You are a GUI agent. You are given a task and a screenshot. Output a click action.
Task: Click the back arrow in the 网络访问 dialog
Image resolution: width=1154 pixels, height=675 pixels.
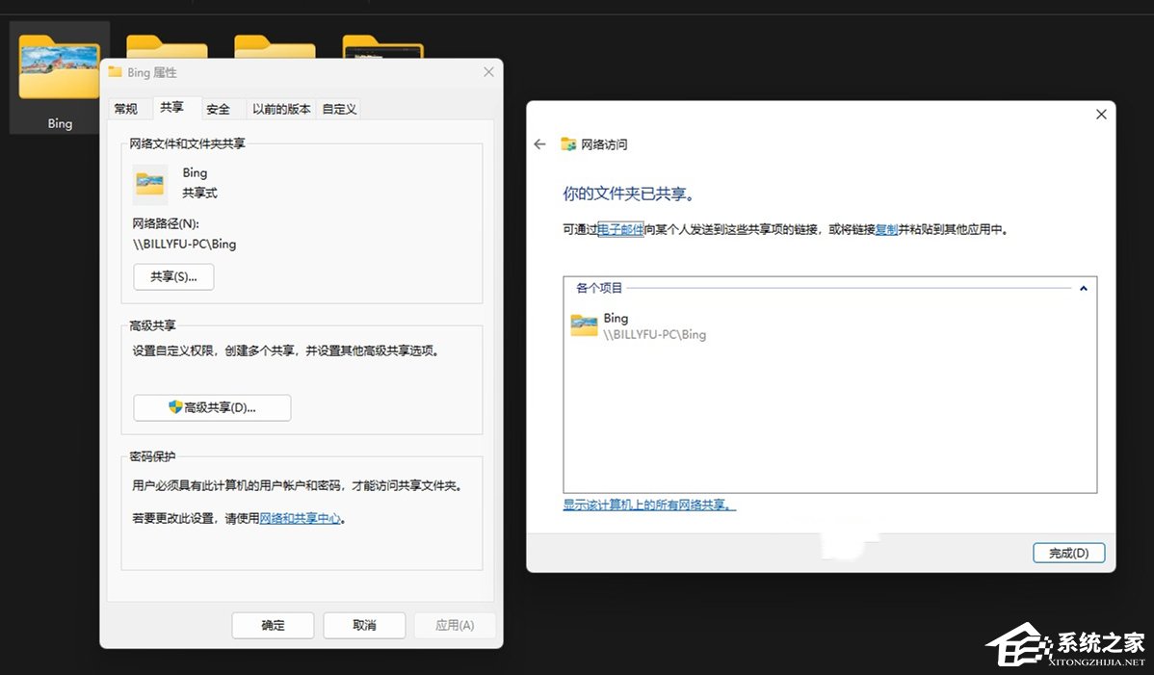coord(539,143)
